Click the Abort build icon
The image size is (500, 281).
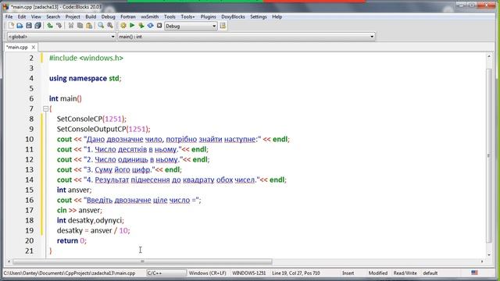159,26
